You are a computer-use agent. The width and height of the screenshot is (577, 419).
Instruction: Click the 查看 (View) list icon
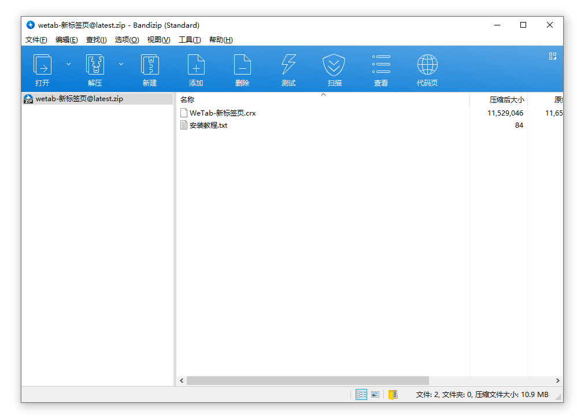coord(381,64)
